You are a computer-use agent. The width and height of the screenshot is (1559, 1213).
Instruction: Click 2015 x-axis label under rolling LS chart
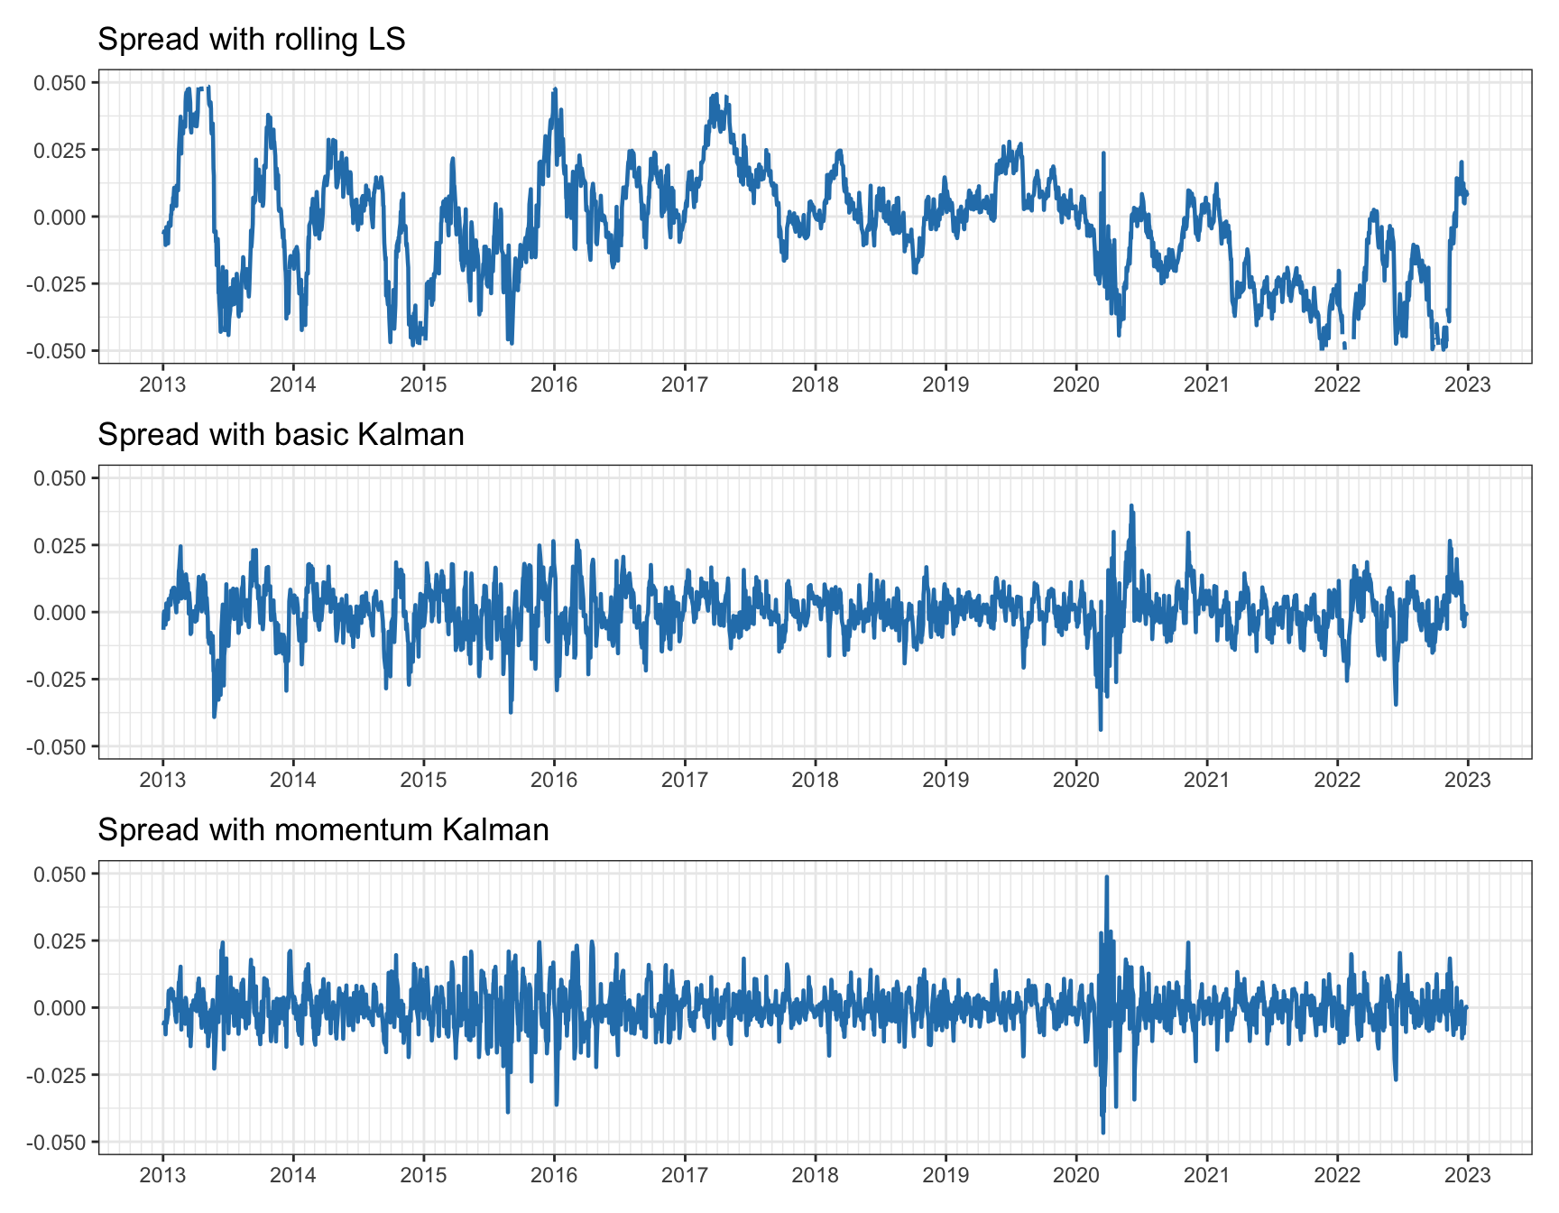[423, 384]
